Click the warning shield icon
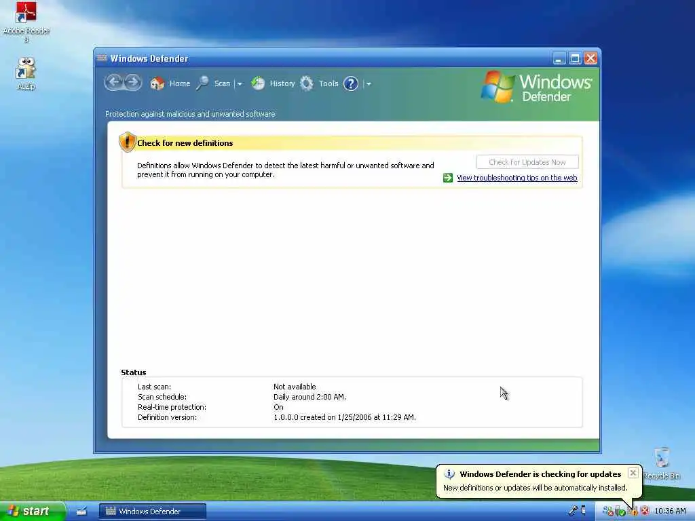The width and height of the screenshot is (695, 521). tap(127, 142)
